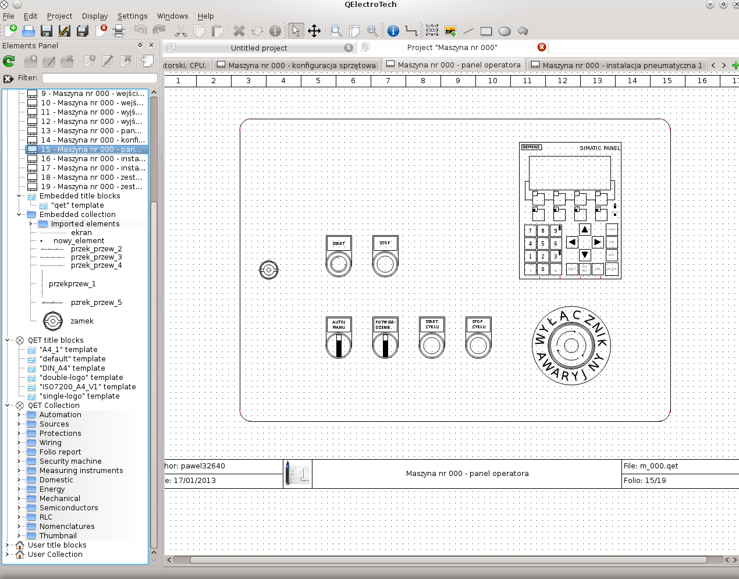Collapse the QET title blocks node
Screen dimensions: 739x579
(x=8, y=340)
